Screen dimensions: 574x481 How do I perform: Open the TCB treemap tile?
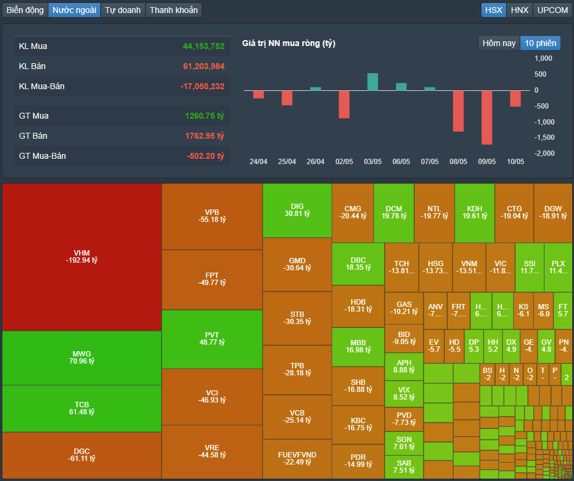click(x=81, y=408)
